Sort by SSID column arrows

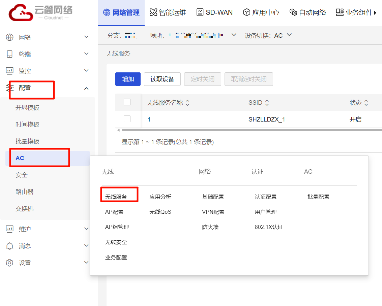coord(267,103)
